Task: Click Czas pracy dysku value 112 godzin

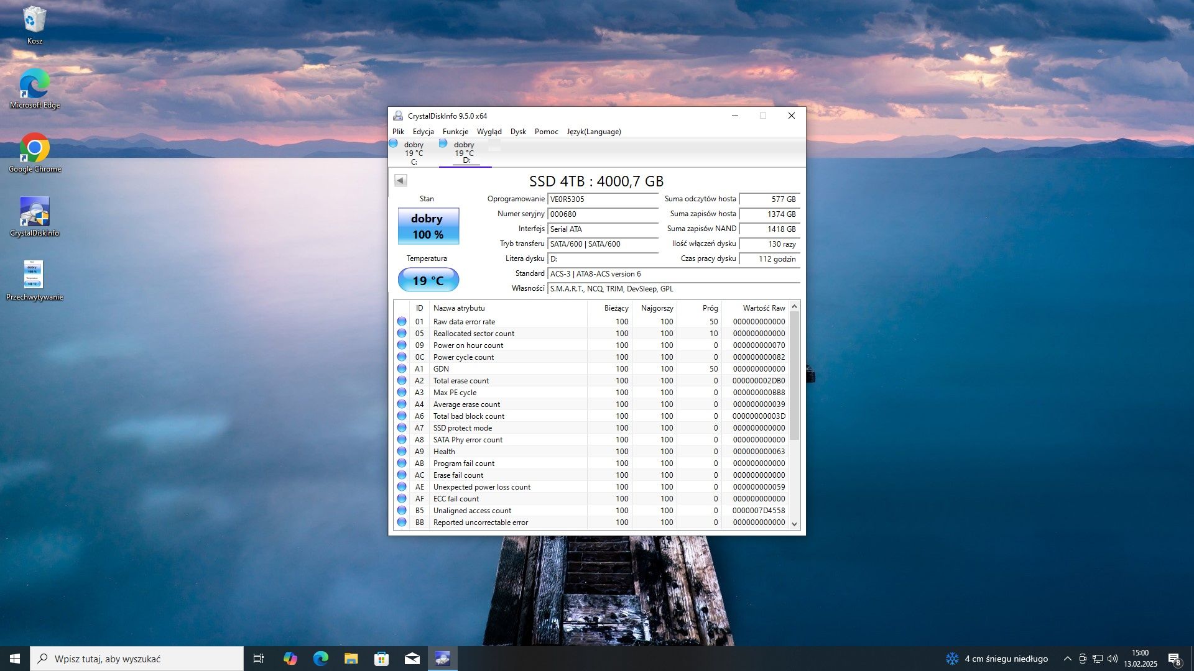Action: [x=769, y=259]
